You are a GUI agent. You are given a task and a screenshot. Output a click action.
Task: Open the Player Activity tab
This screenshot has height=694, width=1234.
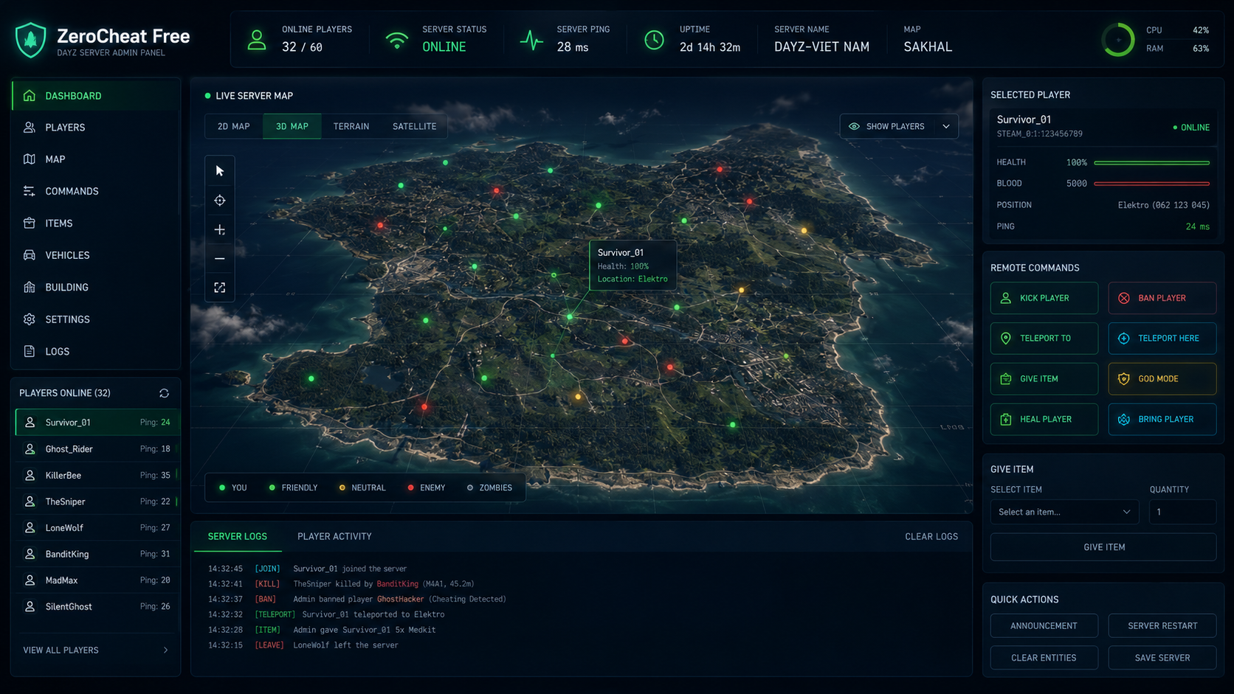(x=334, y=536)
